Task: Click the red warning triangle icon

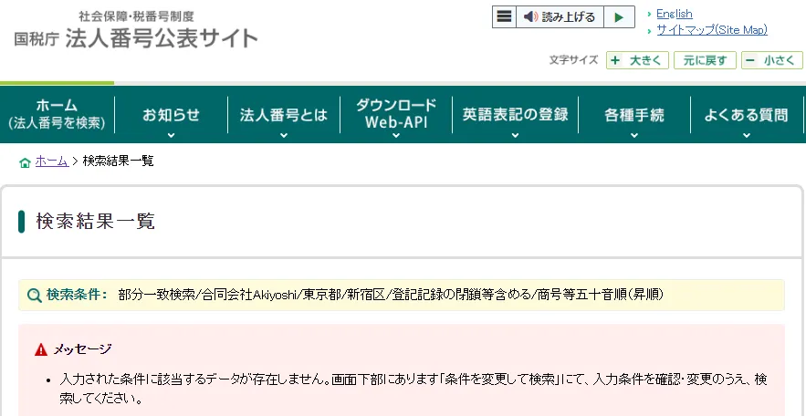Action: click(x=41, y=349)
